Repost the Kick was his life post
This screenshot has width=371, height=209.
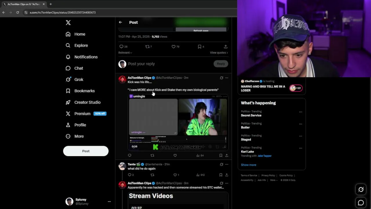[x=152, y=155]
